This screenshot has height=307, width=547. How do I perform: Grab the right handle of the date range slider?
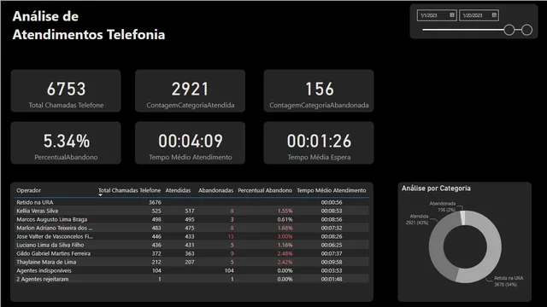click(x=526, y=30)
